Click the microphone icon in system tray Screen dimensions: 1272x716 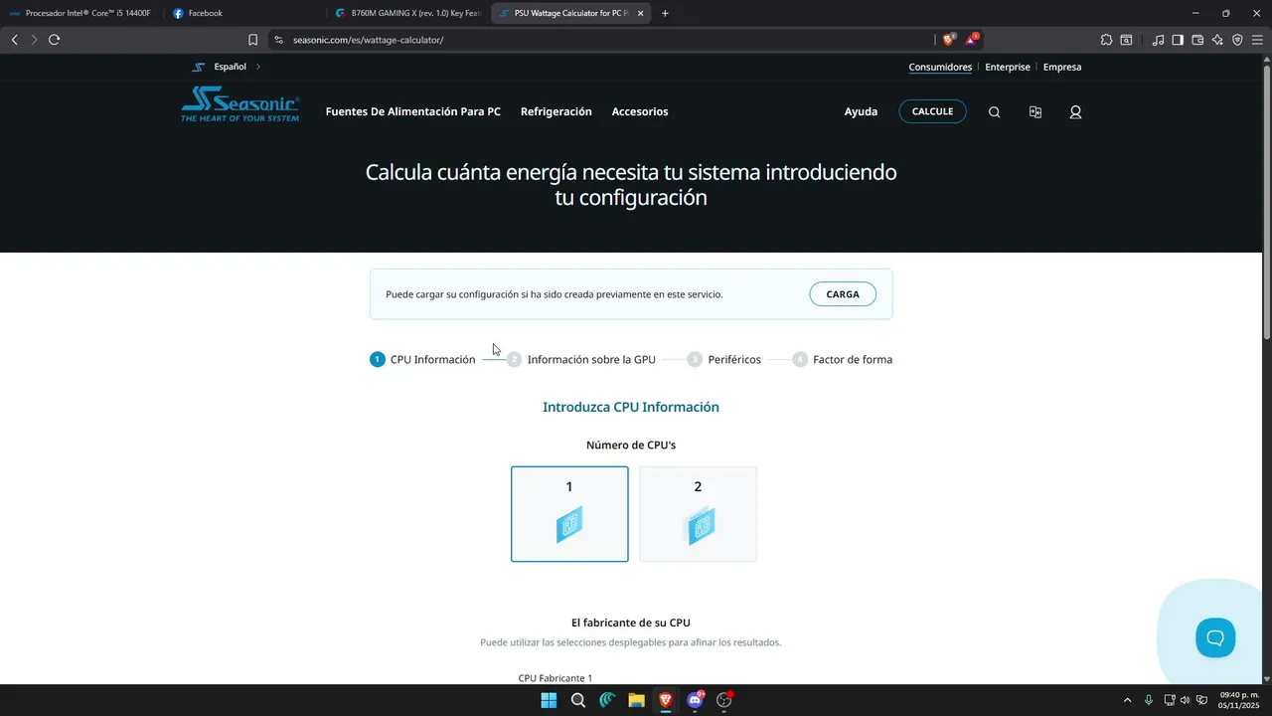click(x=1149, y=700)
